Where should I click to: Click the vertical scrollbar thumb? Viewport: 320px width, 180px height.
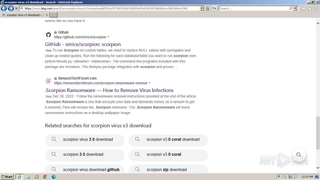pos(318,132)
